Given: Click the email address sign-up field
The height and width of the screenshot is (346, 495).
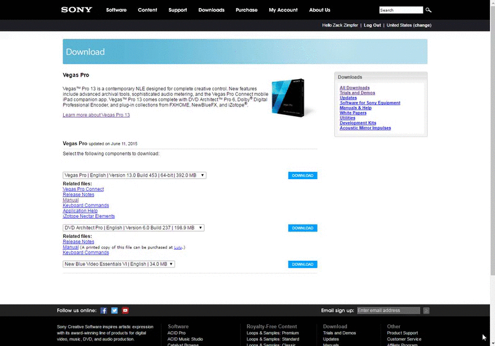Looking at the screenshot, I should [x=389, y=310].
